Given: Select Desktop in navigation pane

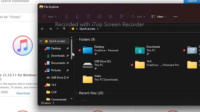Looking at the screenshot, I should (56, 49).
